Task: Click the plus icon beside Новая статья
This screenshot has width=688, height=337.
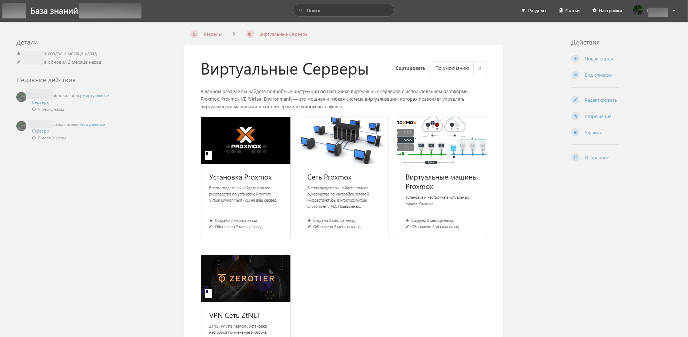Action: pos(575,59)
